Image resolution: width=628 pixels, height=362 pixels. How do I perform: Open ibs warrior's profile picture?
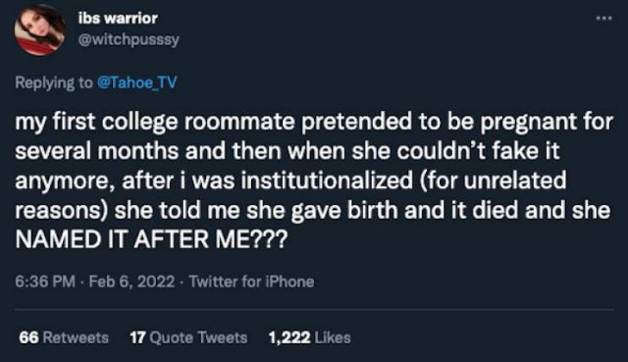click(x=40, y=30)
